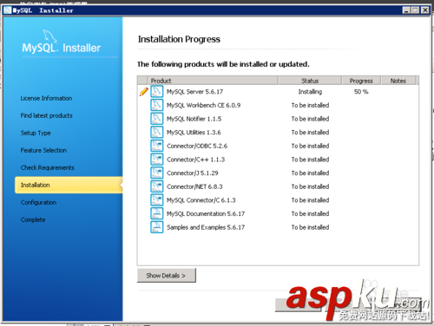Click the 50 % progress value
The width and height of the screenshot is (434, 326).
click(x=361, y=92)
